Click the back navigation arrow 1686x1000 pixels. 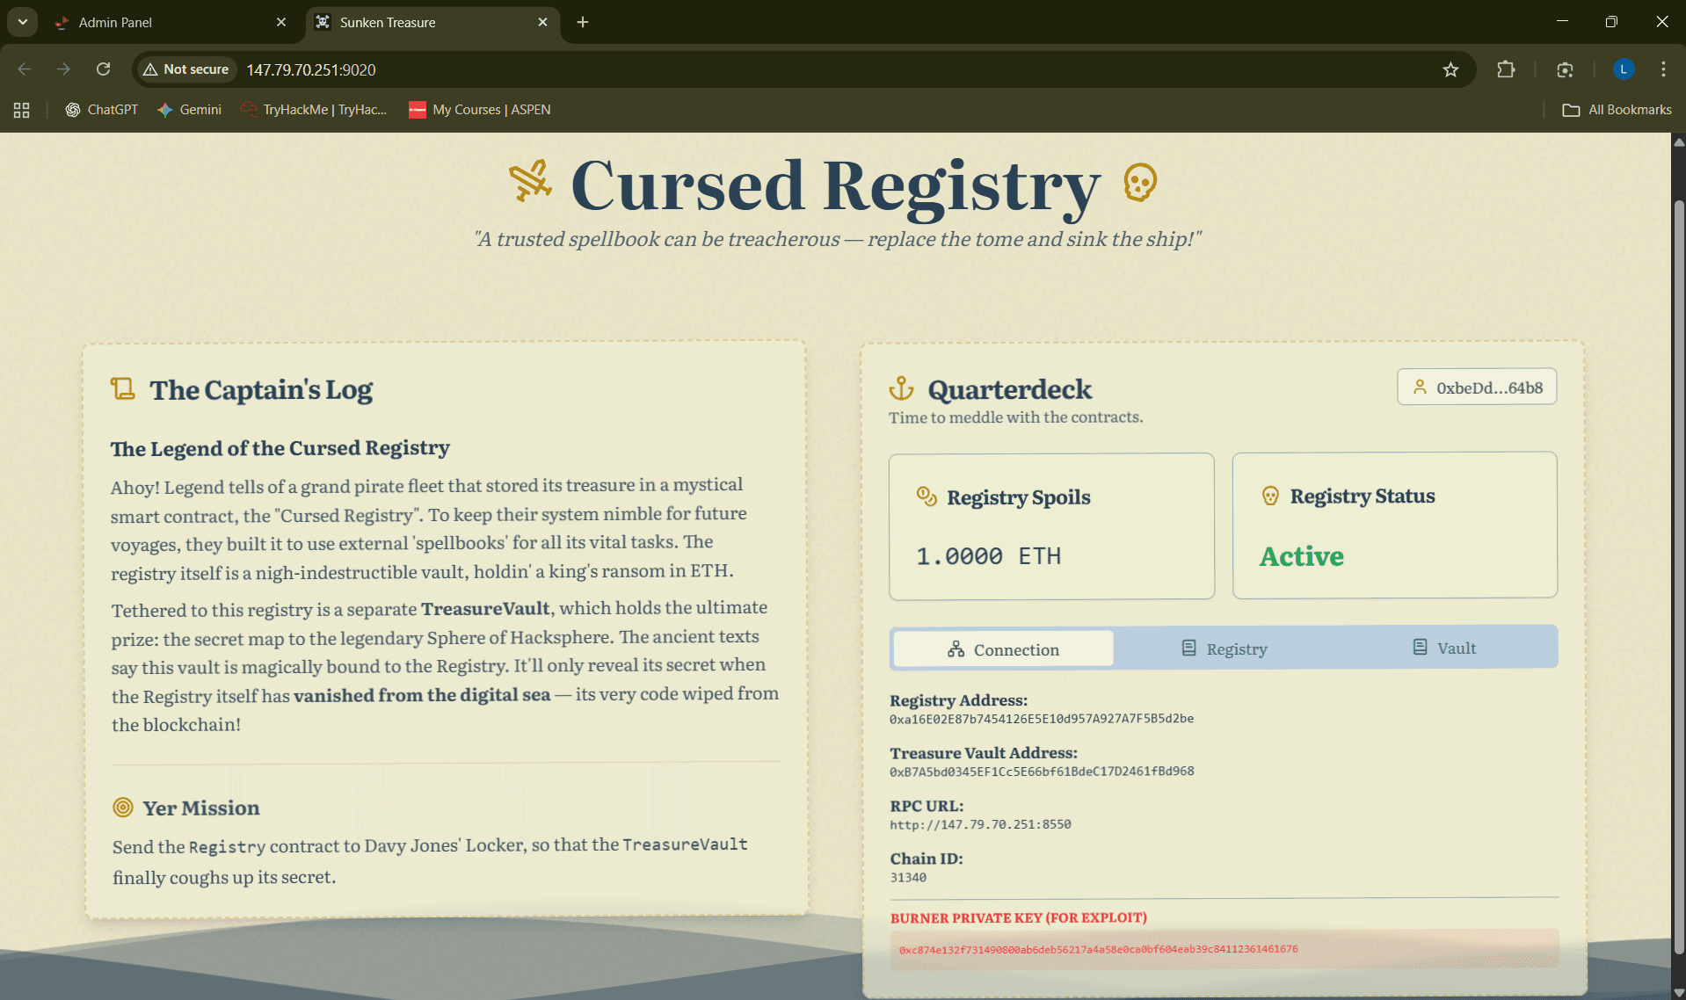[x=24, y=69]
